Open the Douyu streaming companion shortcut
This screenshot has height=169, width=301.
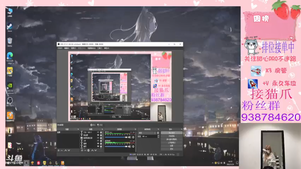[10, 116]
